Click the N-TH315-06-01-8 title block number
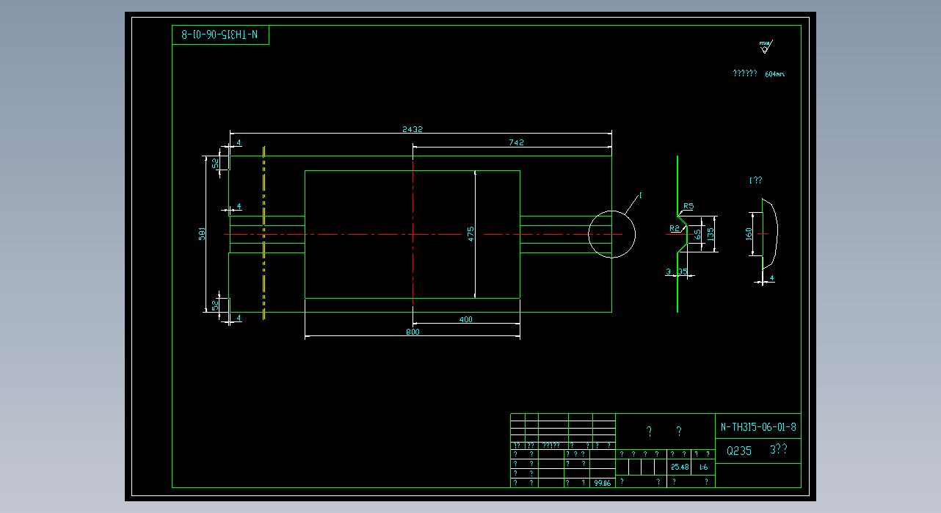Image resolution: width=941 pixels, height=513 pixels. tap(757, 426)
